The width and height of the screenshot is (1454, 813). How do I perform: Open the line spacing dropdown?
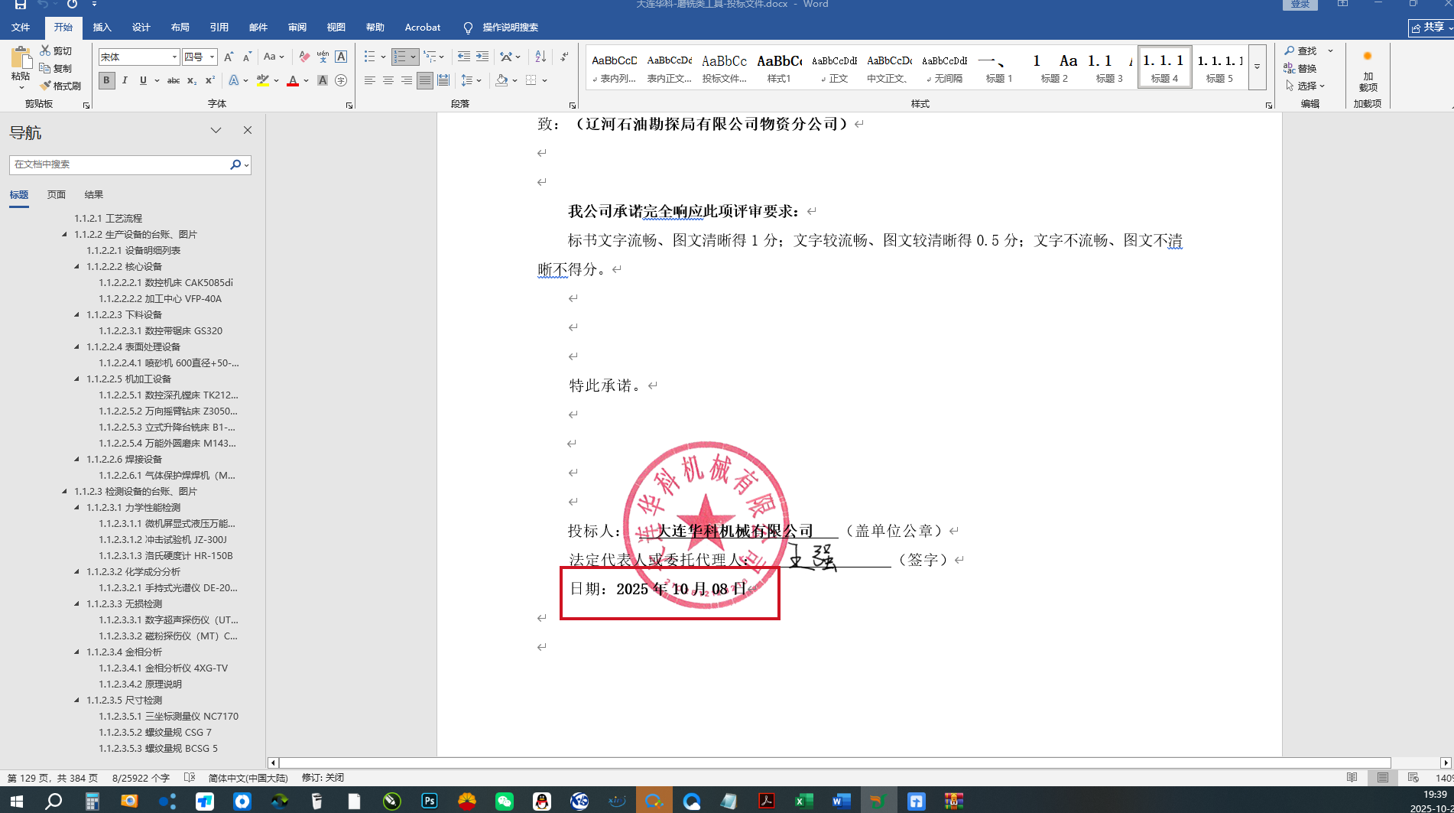click(471, 80)
